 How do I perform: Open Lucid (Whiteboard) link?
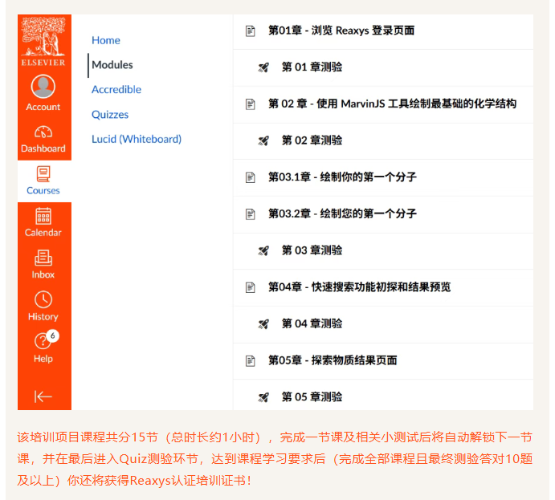[x=137, y=139]
